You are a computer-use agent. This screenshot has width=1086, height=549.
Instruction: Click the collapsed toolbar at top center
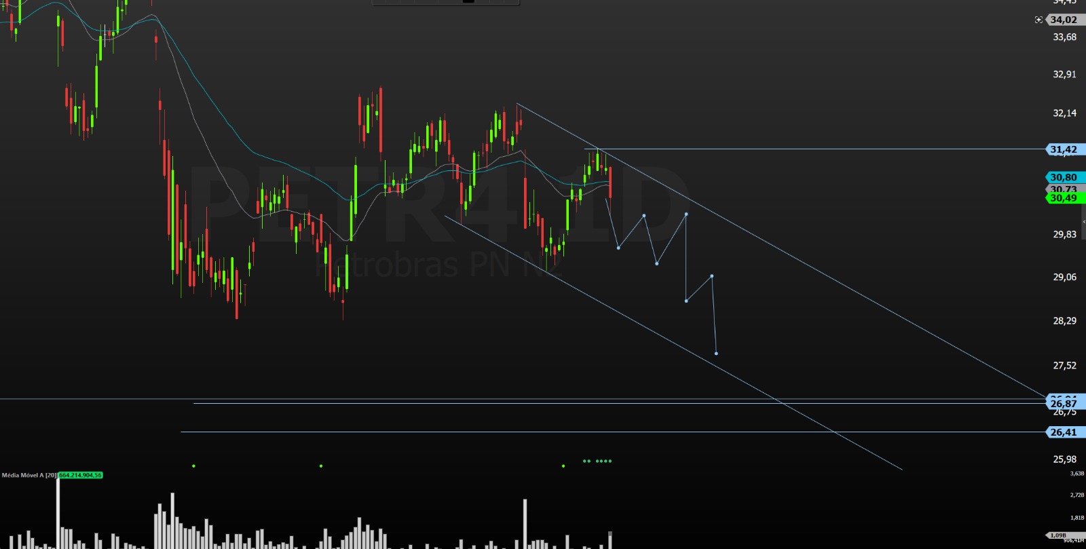(x=446, y=2)
